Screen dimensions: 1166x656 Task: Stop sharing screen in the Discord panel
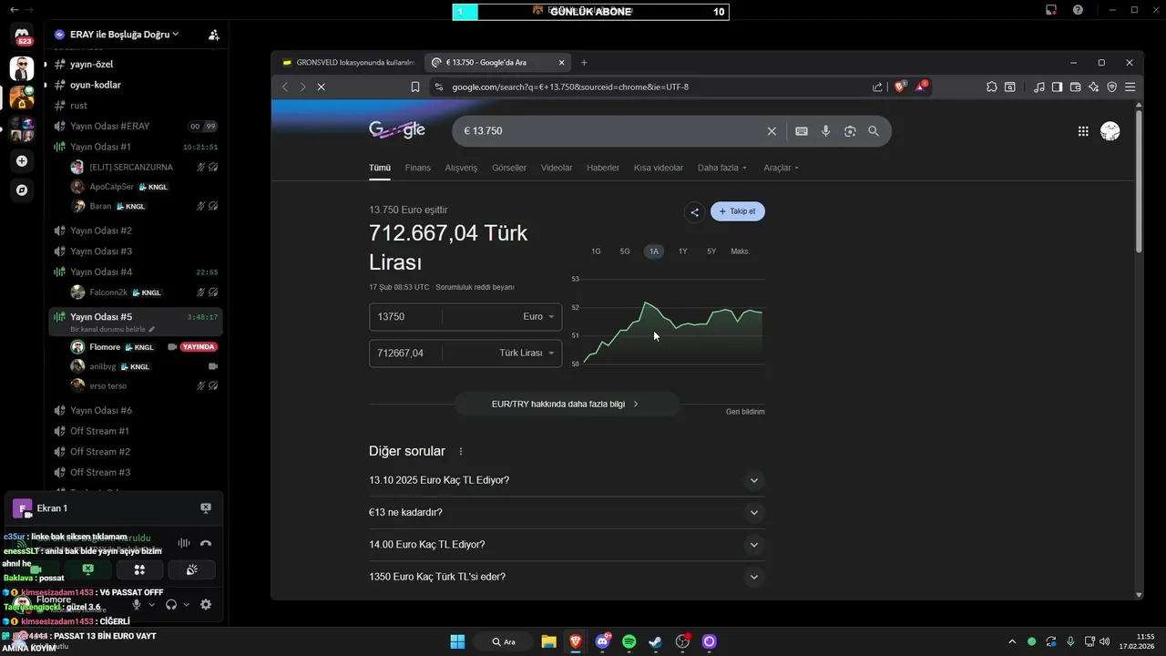click(87, 569)
